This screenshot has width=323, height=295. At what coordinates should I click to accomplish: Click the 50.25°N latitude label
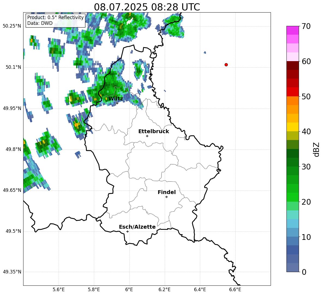click(12, 26)
